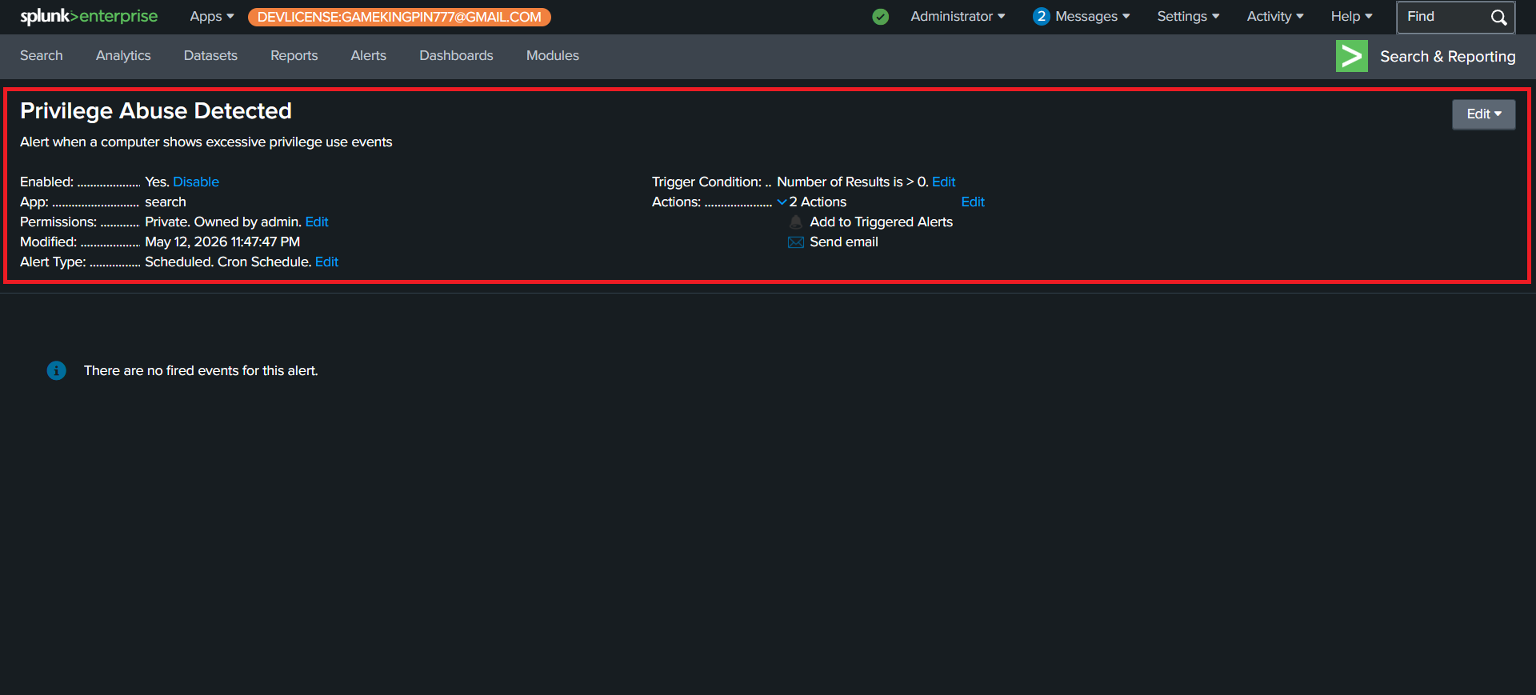Open the alert Edit dropdown button
The image size is (1536, 695).
1484,114
